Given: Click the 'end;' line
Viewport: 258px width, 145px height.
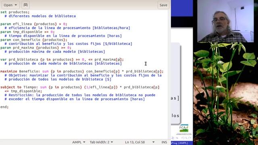Looking at the screenshot, I should pos(4,107).
